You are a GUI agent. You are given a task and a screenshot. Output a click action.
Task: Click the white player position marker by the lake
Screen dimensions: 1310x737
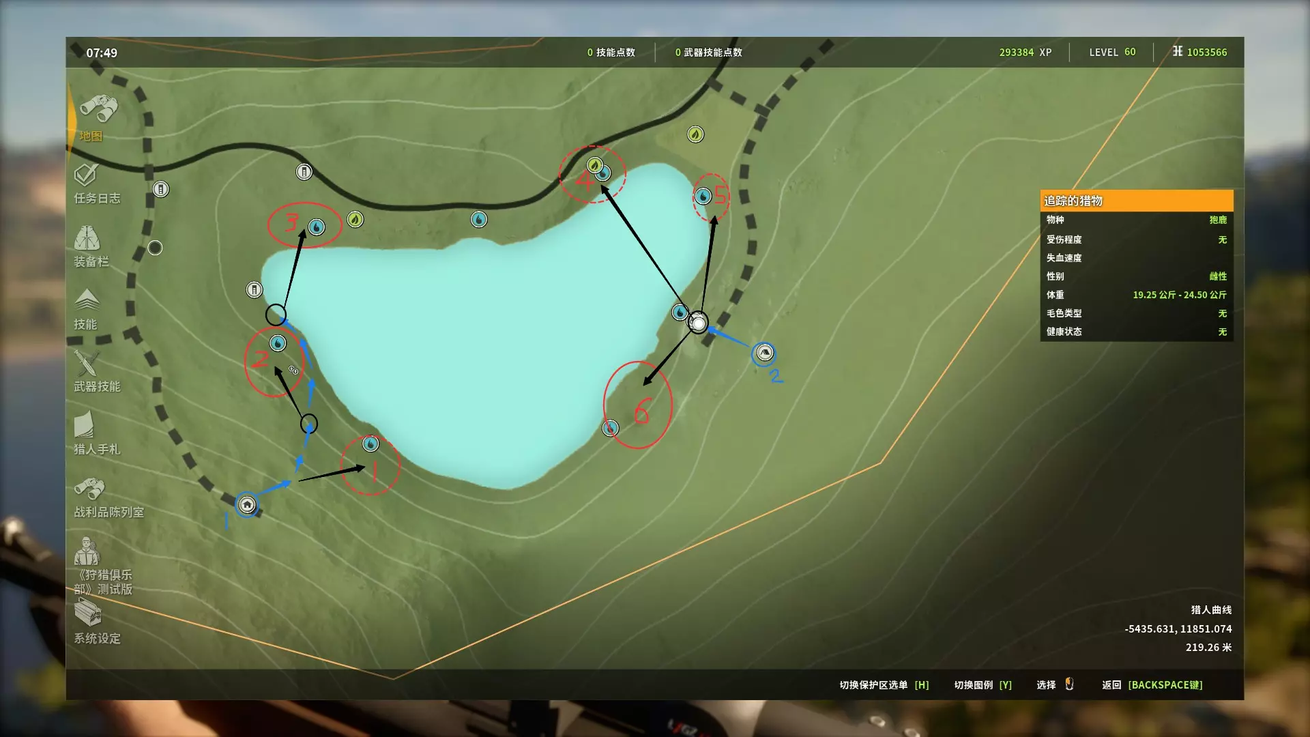[x=698, y=323]
